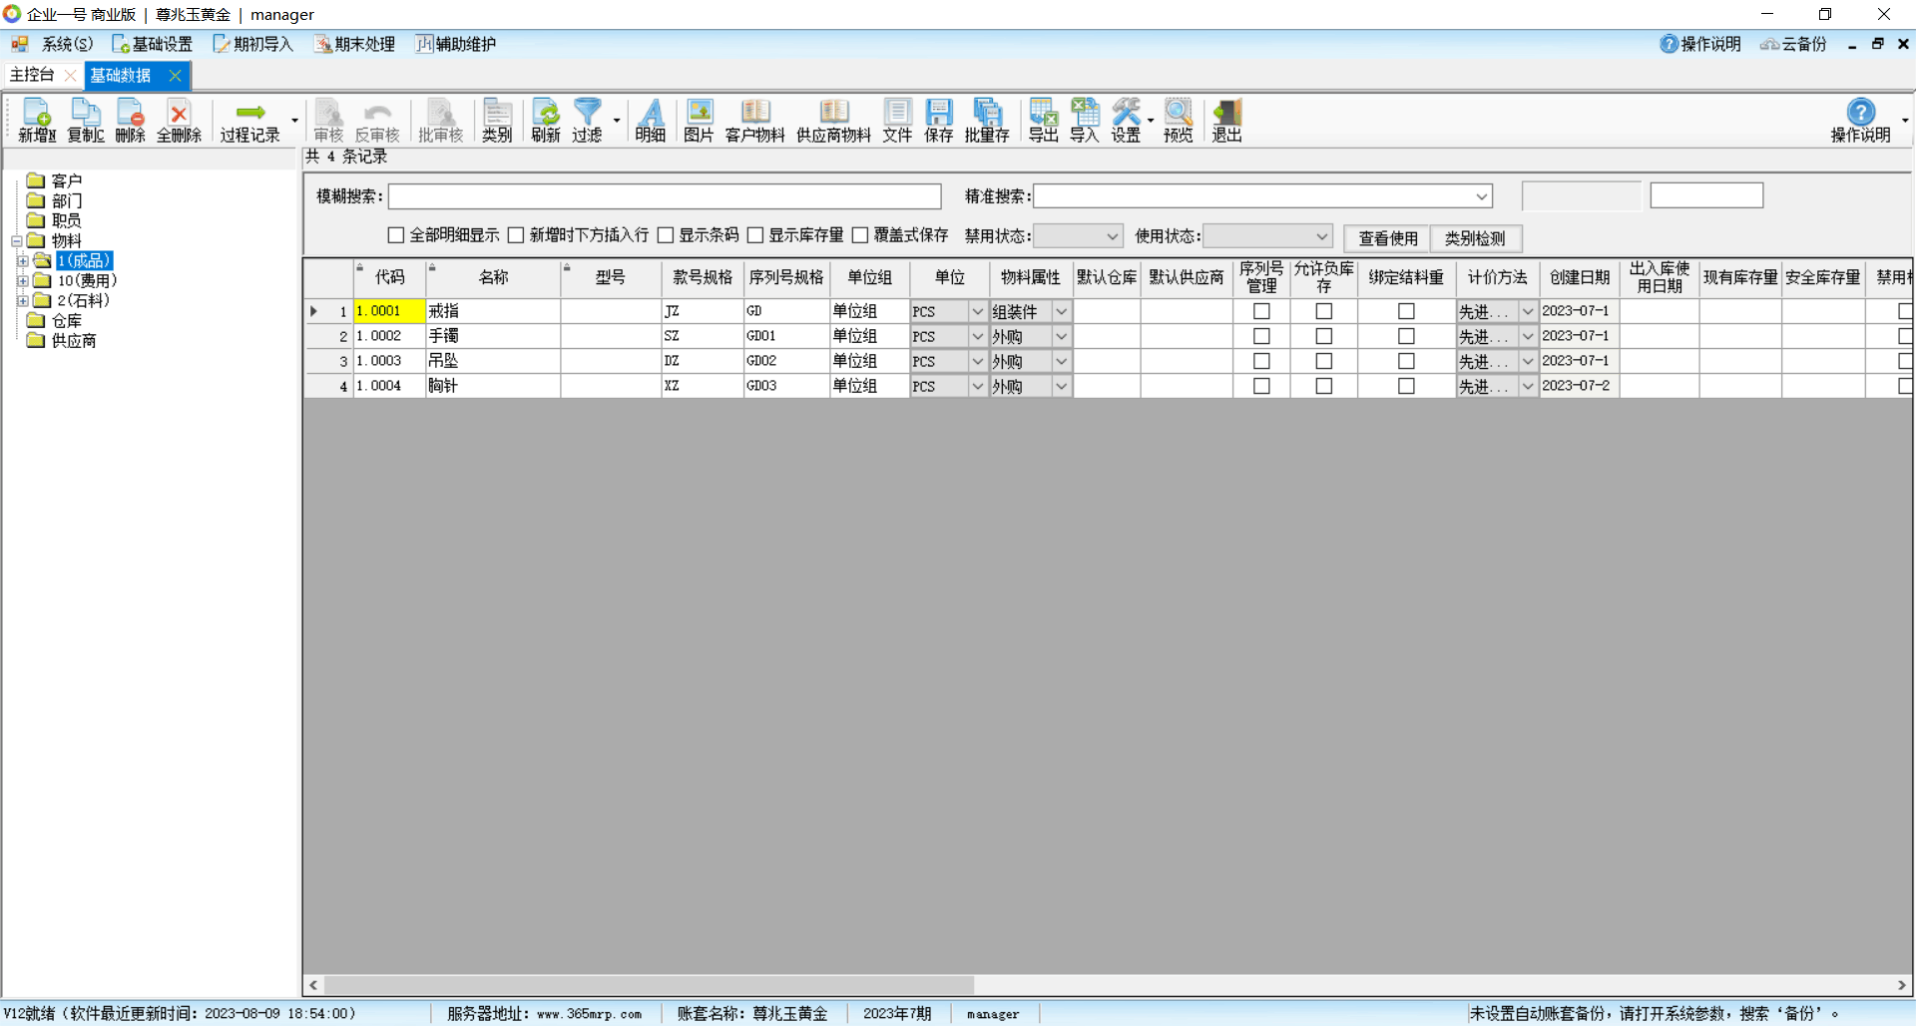Enable the 全部明细显示 checkbox

(396, 235)
